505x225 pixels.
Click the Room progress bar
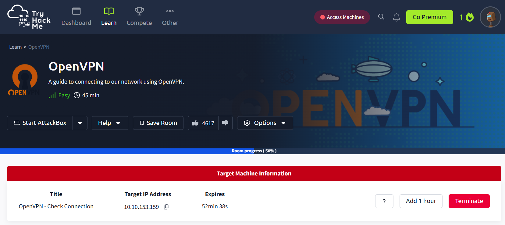252,151
